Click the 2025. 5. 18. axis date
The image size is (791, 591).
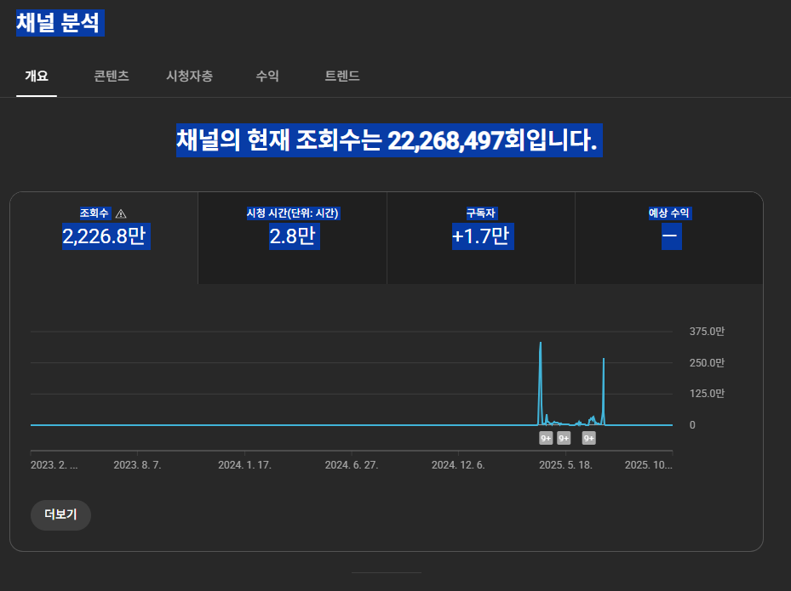click(565, 465)
